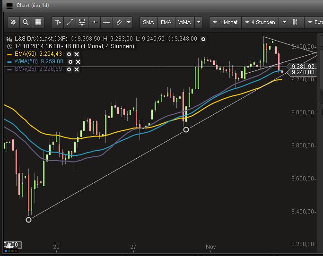Add an SMA indicator

point(148,22)
